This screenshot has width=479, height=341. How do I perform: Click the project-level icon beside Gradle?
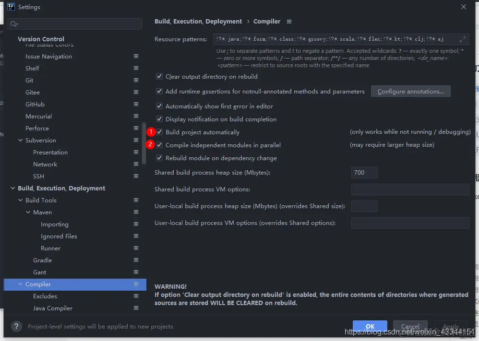point(136,260)
